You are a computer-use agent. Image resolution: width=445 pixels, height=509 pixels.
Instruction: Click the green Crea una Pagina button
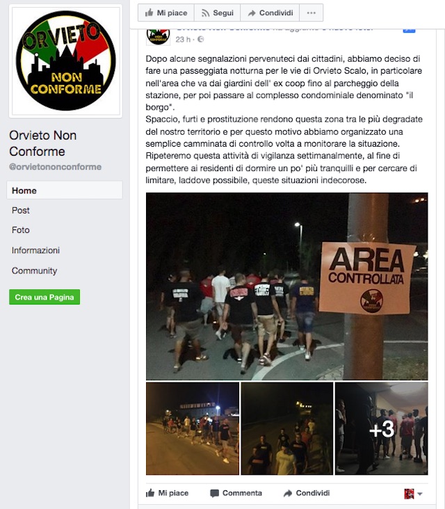44,297
